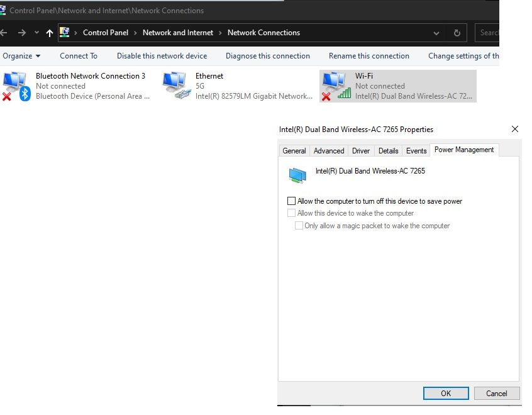Click the Control Panel icon in address bar

[x=64, y=33]
